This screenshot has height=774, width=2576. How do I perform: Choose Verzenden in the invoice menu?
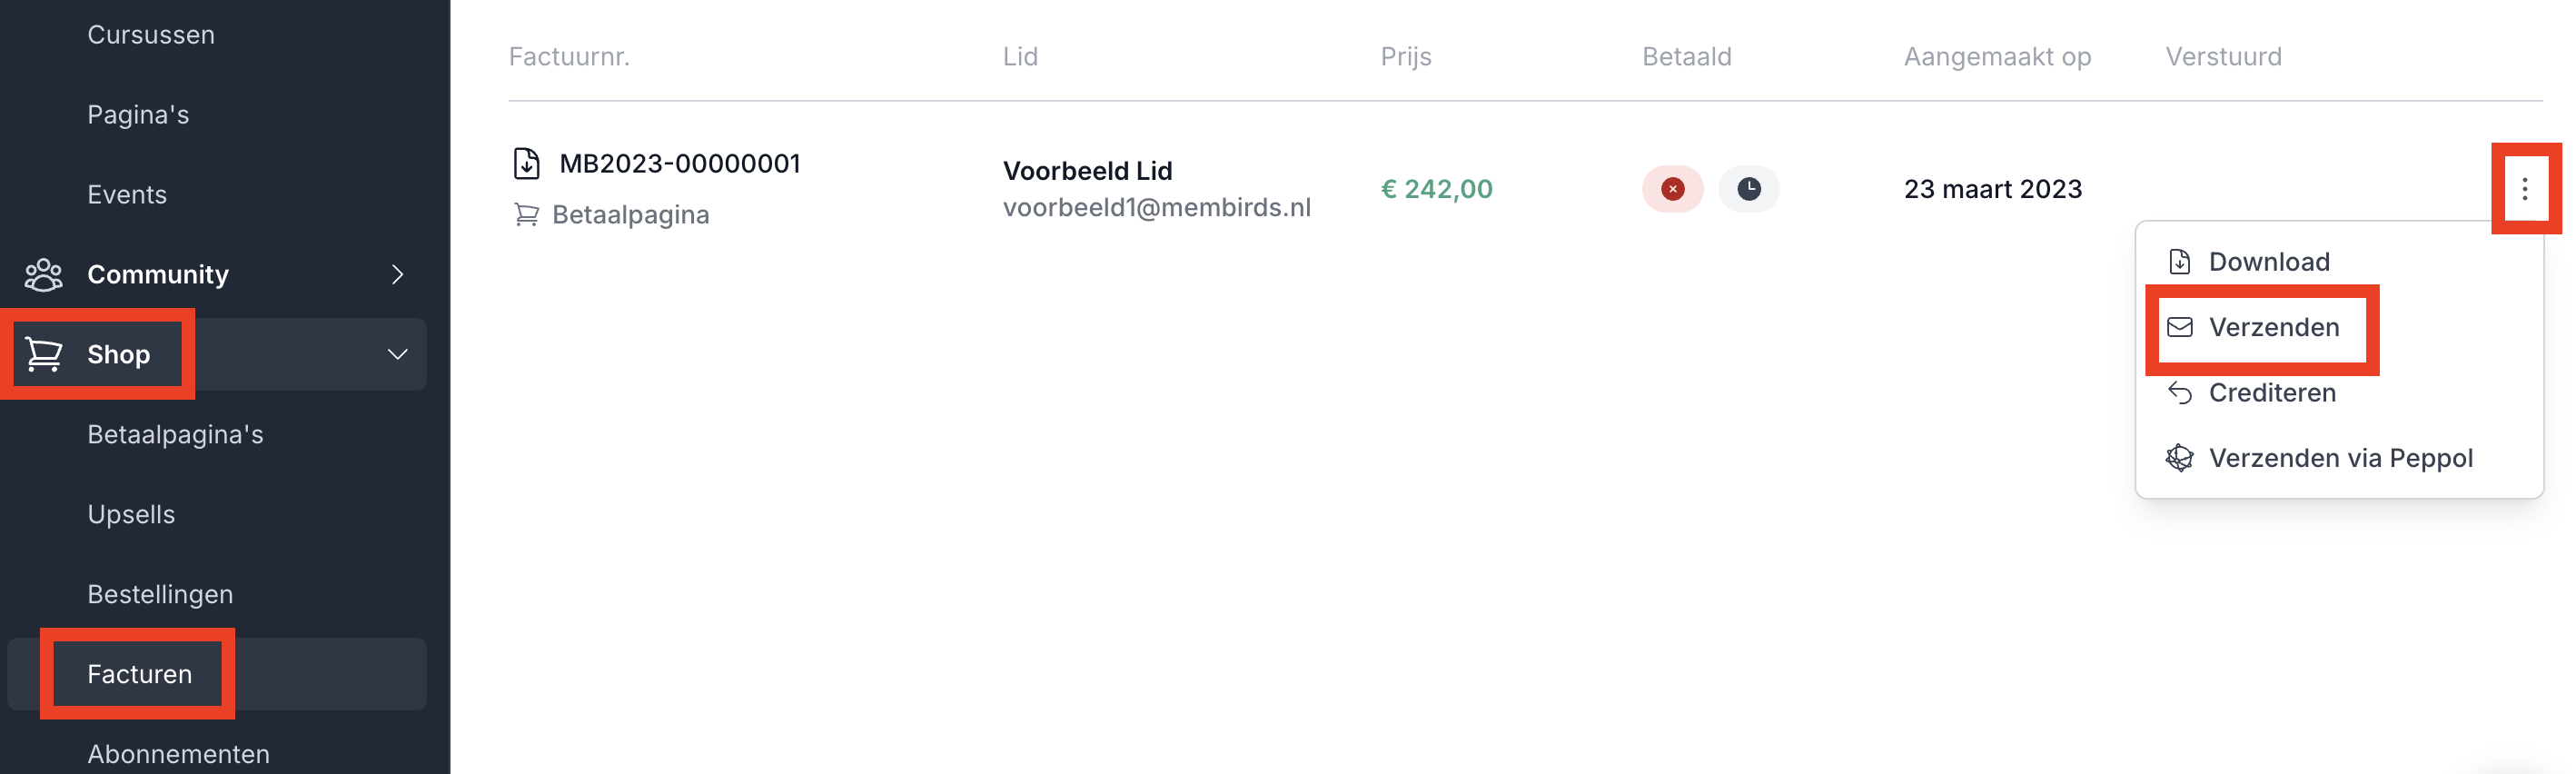coord(2273,327)
